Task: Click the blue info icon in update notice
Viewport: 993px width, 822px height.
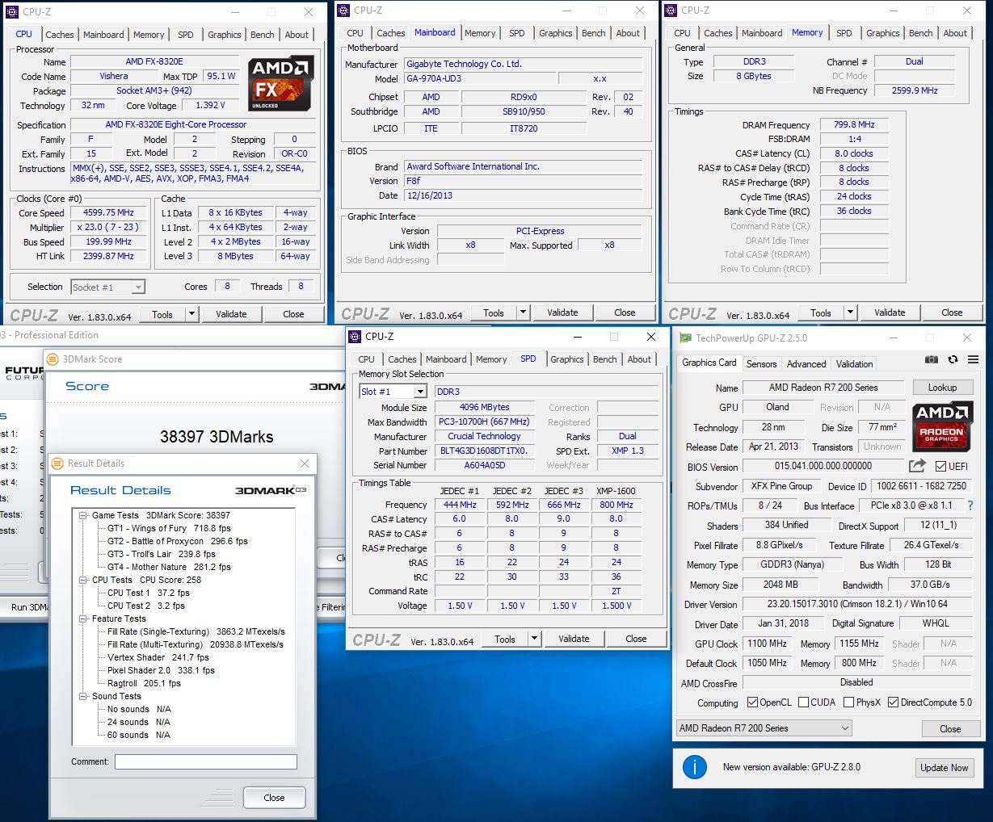Action: point(695,767)
